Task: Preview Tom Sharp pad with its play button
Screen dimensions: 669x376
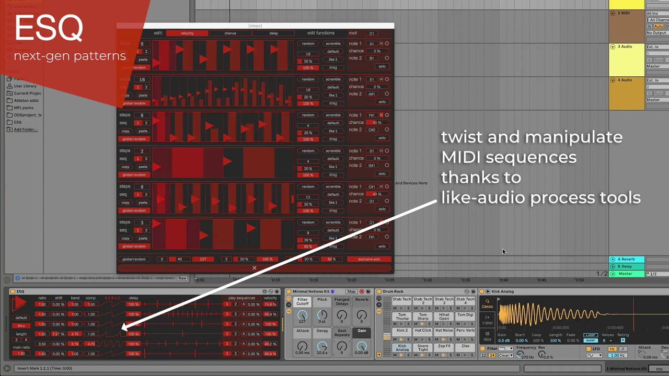Action: [423, 324]
